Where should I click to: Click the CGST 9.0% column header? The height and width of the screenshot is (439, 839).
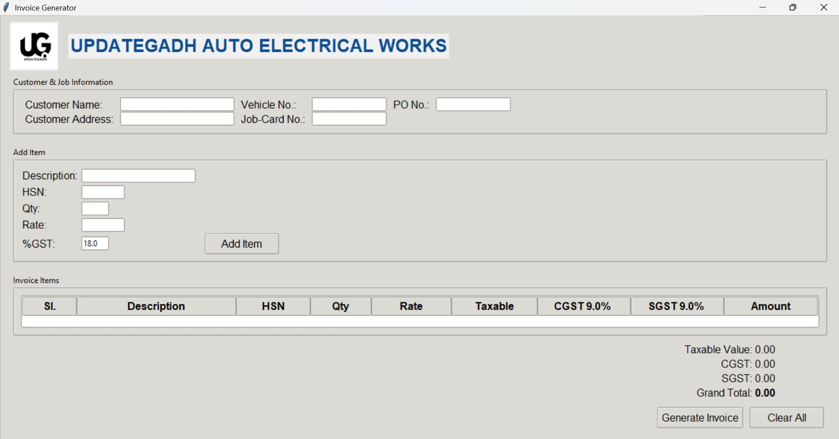point(583,306)
